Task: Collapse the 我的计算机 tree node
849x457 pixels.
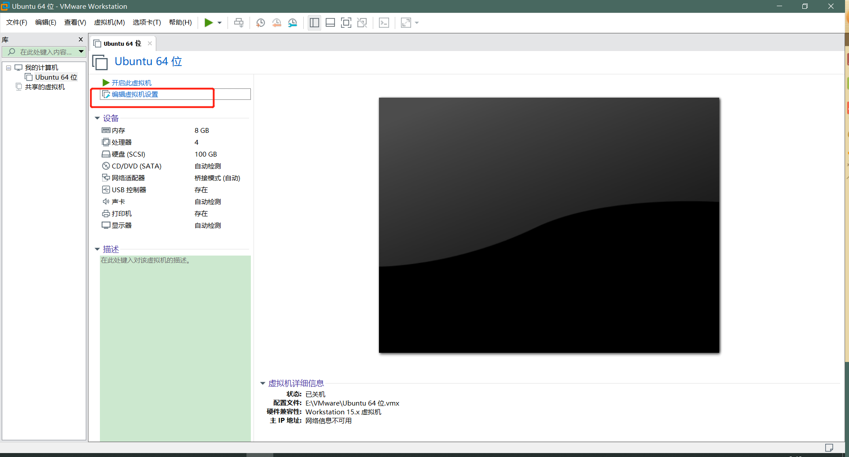Action: (8, 68)
